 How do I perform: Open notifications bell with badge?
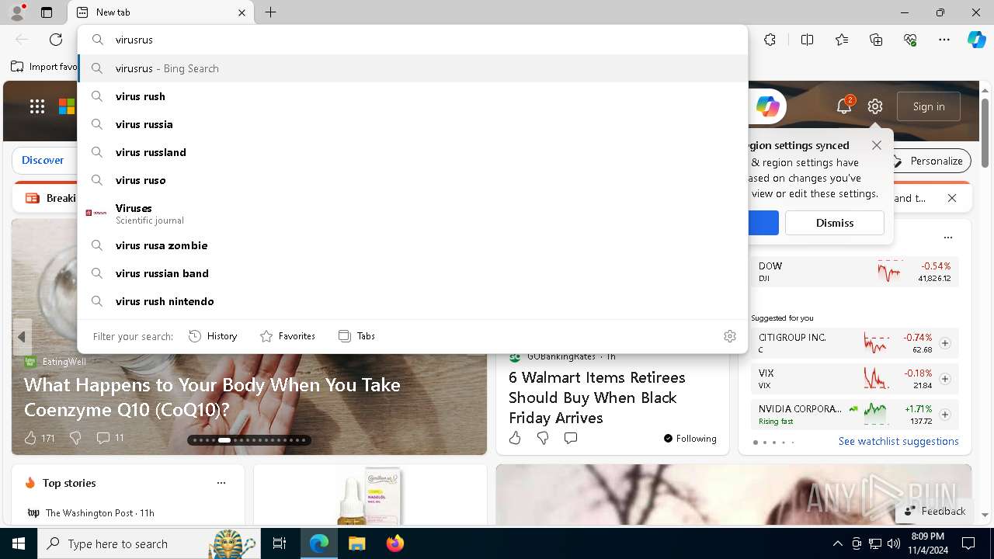[x=844, y=106]
